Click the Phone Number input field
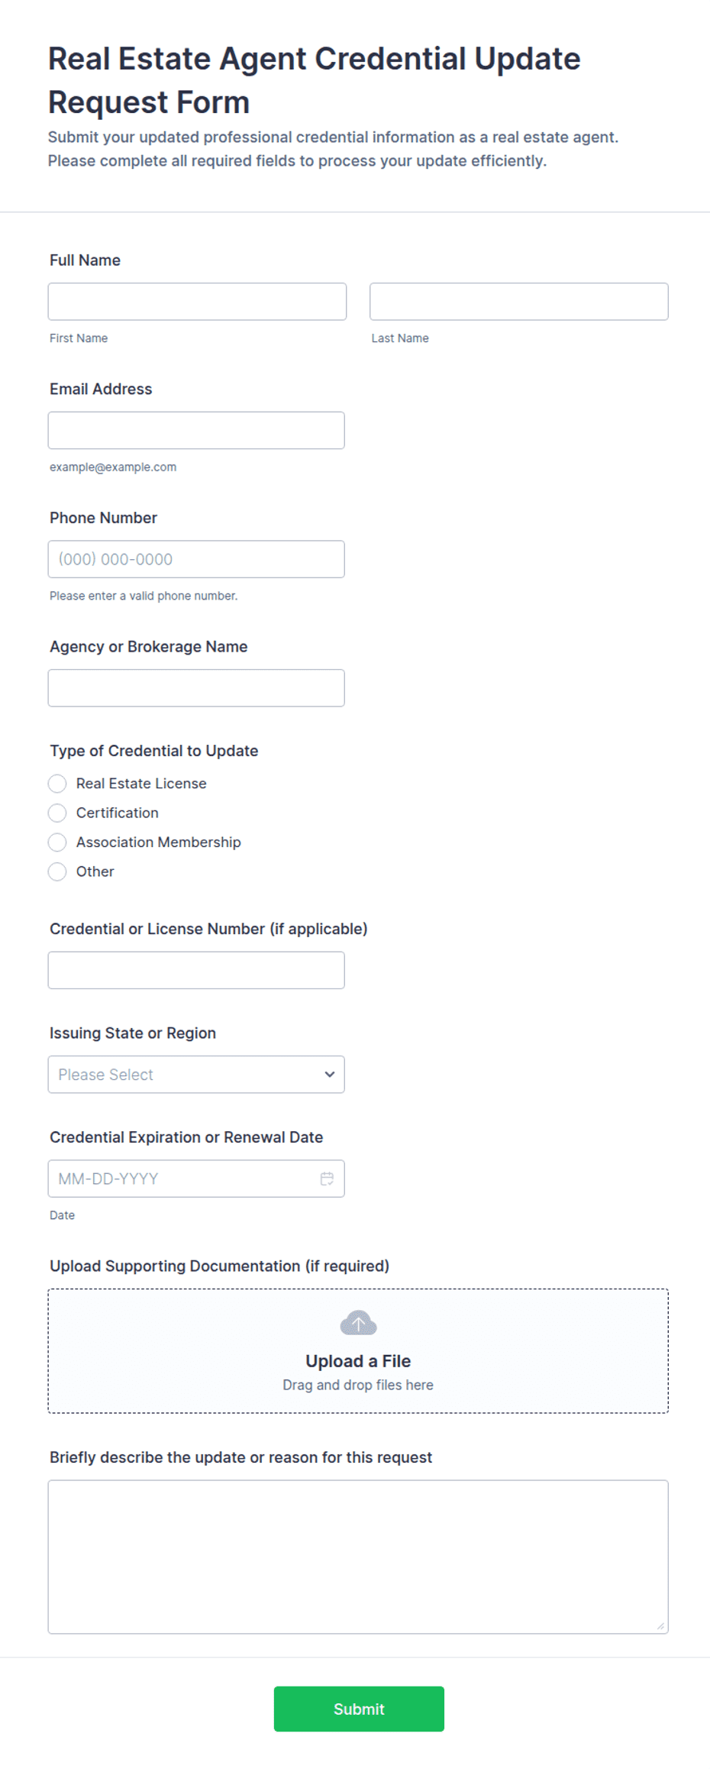This screenshot has width=710, height=1769. point(196,559)
